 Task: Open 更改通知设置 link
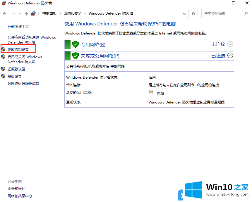click(x=18, y=49)
